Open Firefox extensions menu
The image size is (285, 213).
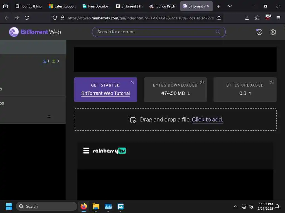[x=257, y=18]
